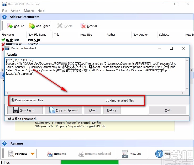
Task: Close the Rename finished dialog
Action: pyautogui.click(x=183, y=48)
